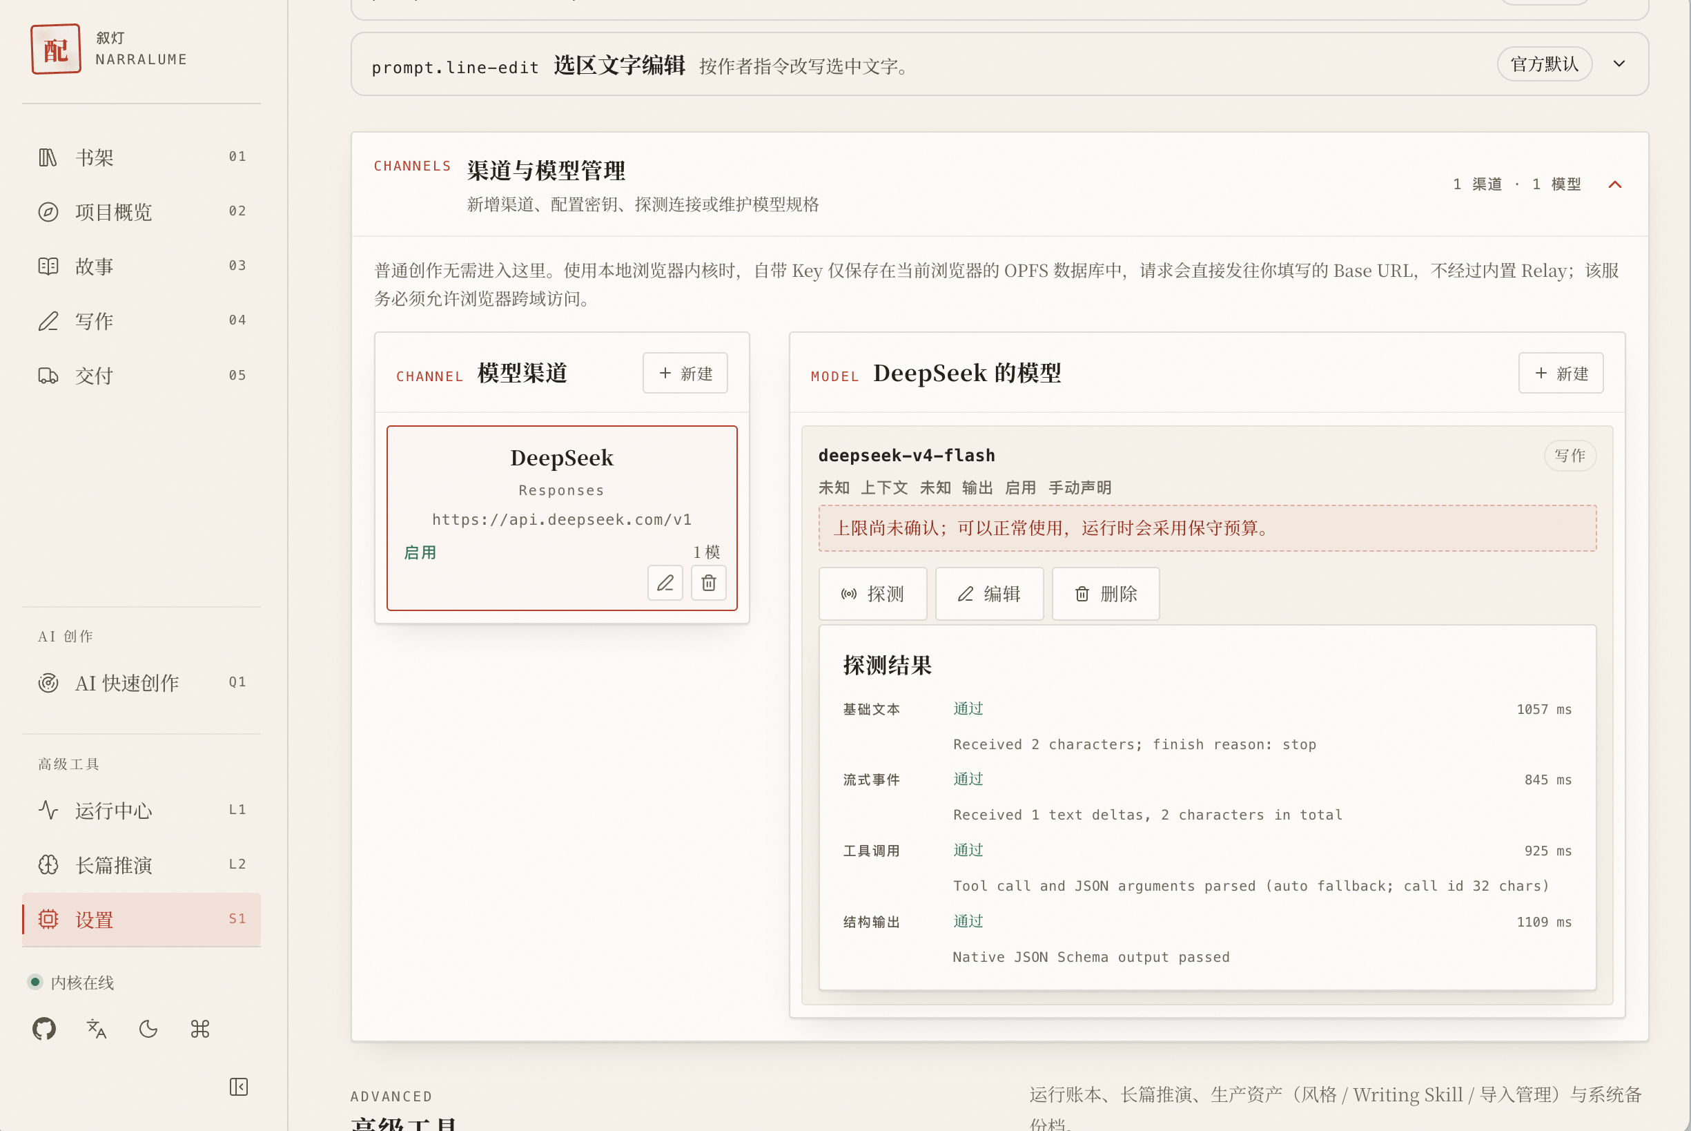Click the 1057 ms latency value

(x=1544, y=710)
